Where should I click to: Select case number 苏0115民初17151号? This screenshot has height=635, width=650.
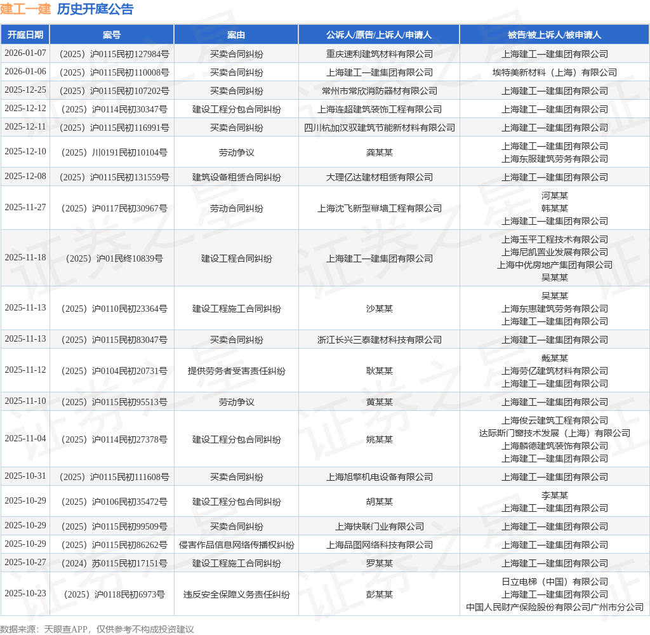click(x=114, y=563)
